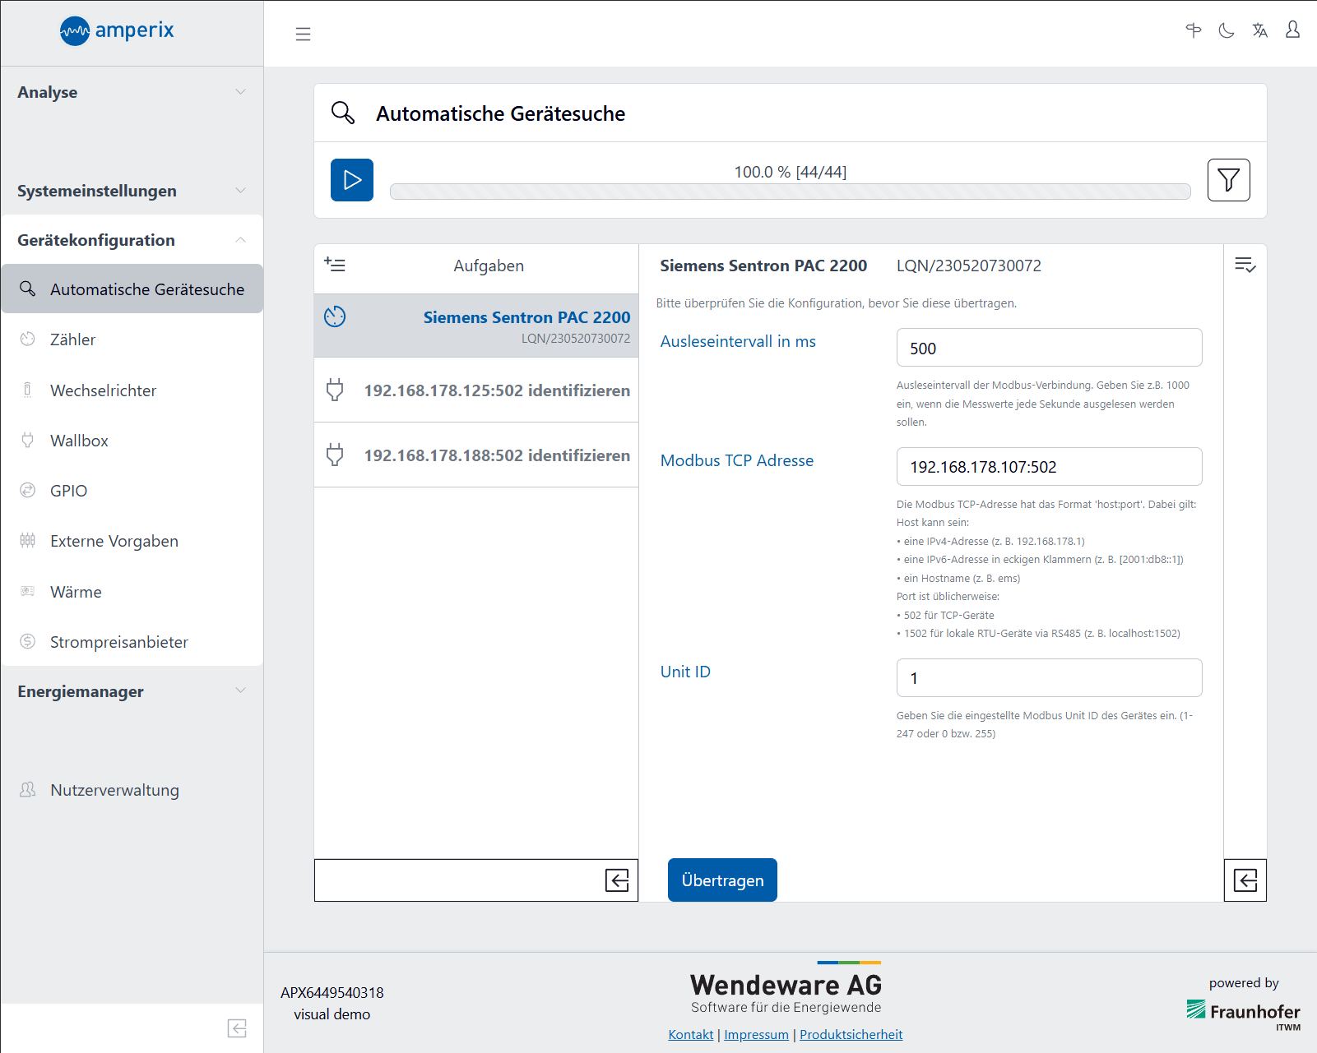Toggle the hamburger sidebar menu
1317x1053 pixels.
[303, 34]
